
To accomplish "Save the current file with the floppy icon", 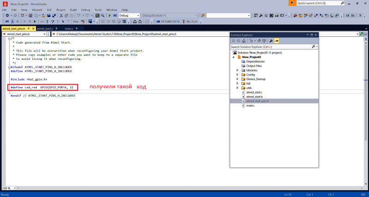I will click(49, 16).
